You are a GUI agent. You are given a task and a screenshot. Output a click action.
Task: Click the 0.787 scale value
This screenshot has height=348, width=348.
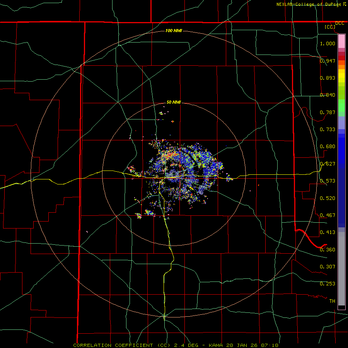coord(328,112)
